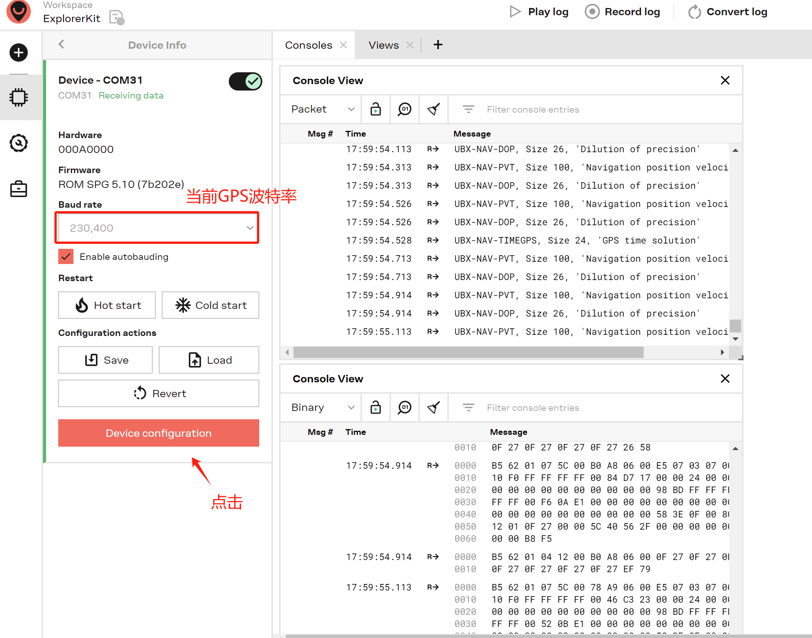The width and height of the screenshot is (812, 638).
Task: Click Packet console scroll up arrow
Action: (735, 150)
